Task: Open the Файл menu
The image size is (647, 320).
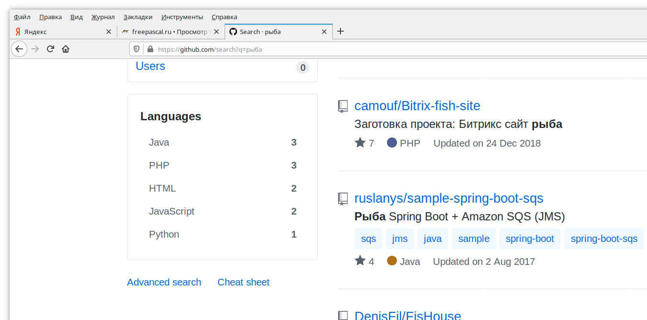Action: click(22, 17)
